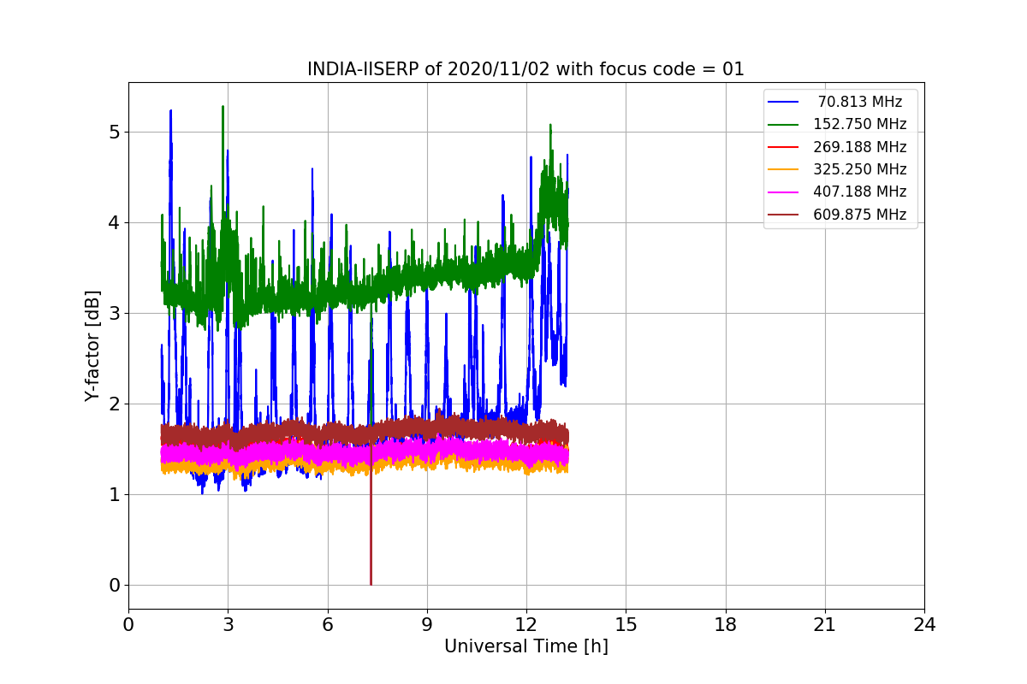Click the orange line swatch in legend
Viewport: 1027px width, 684px height.
pyautogui.click(x=783, y=169)
